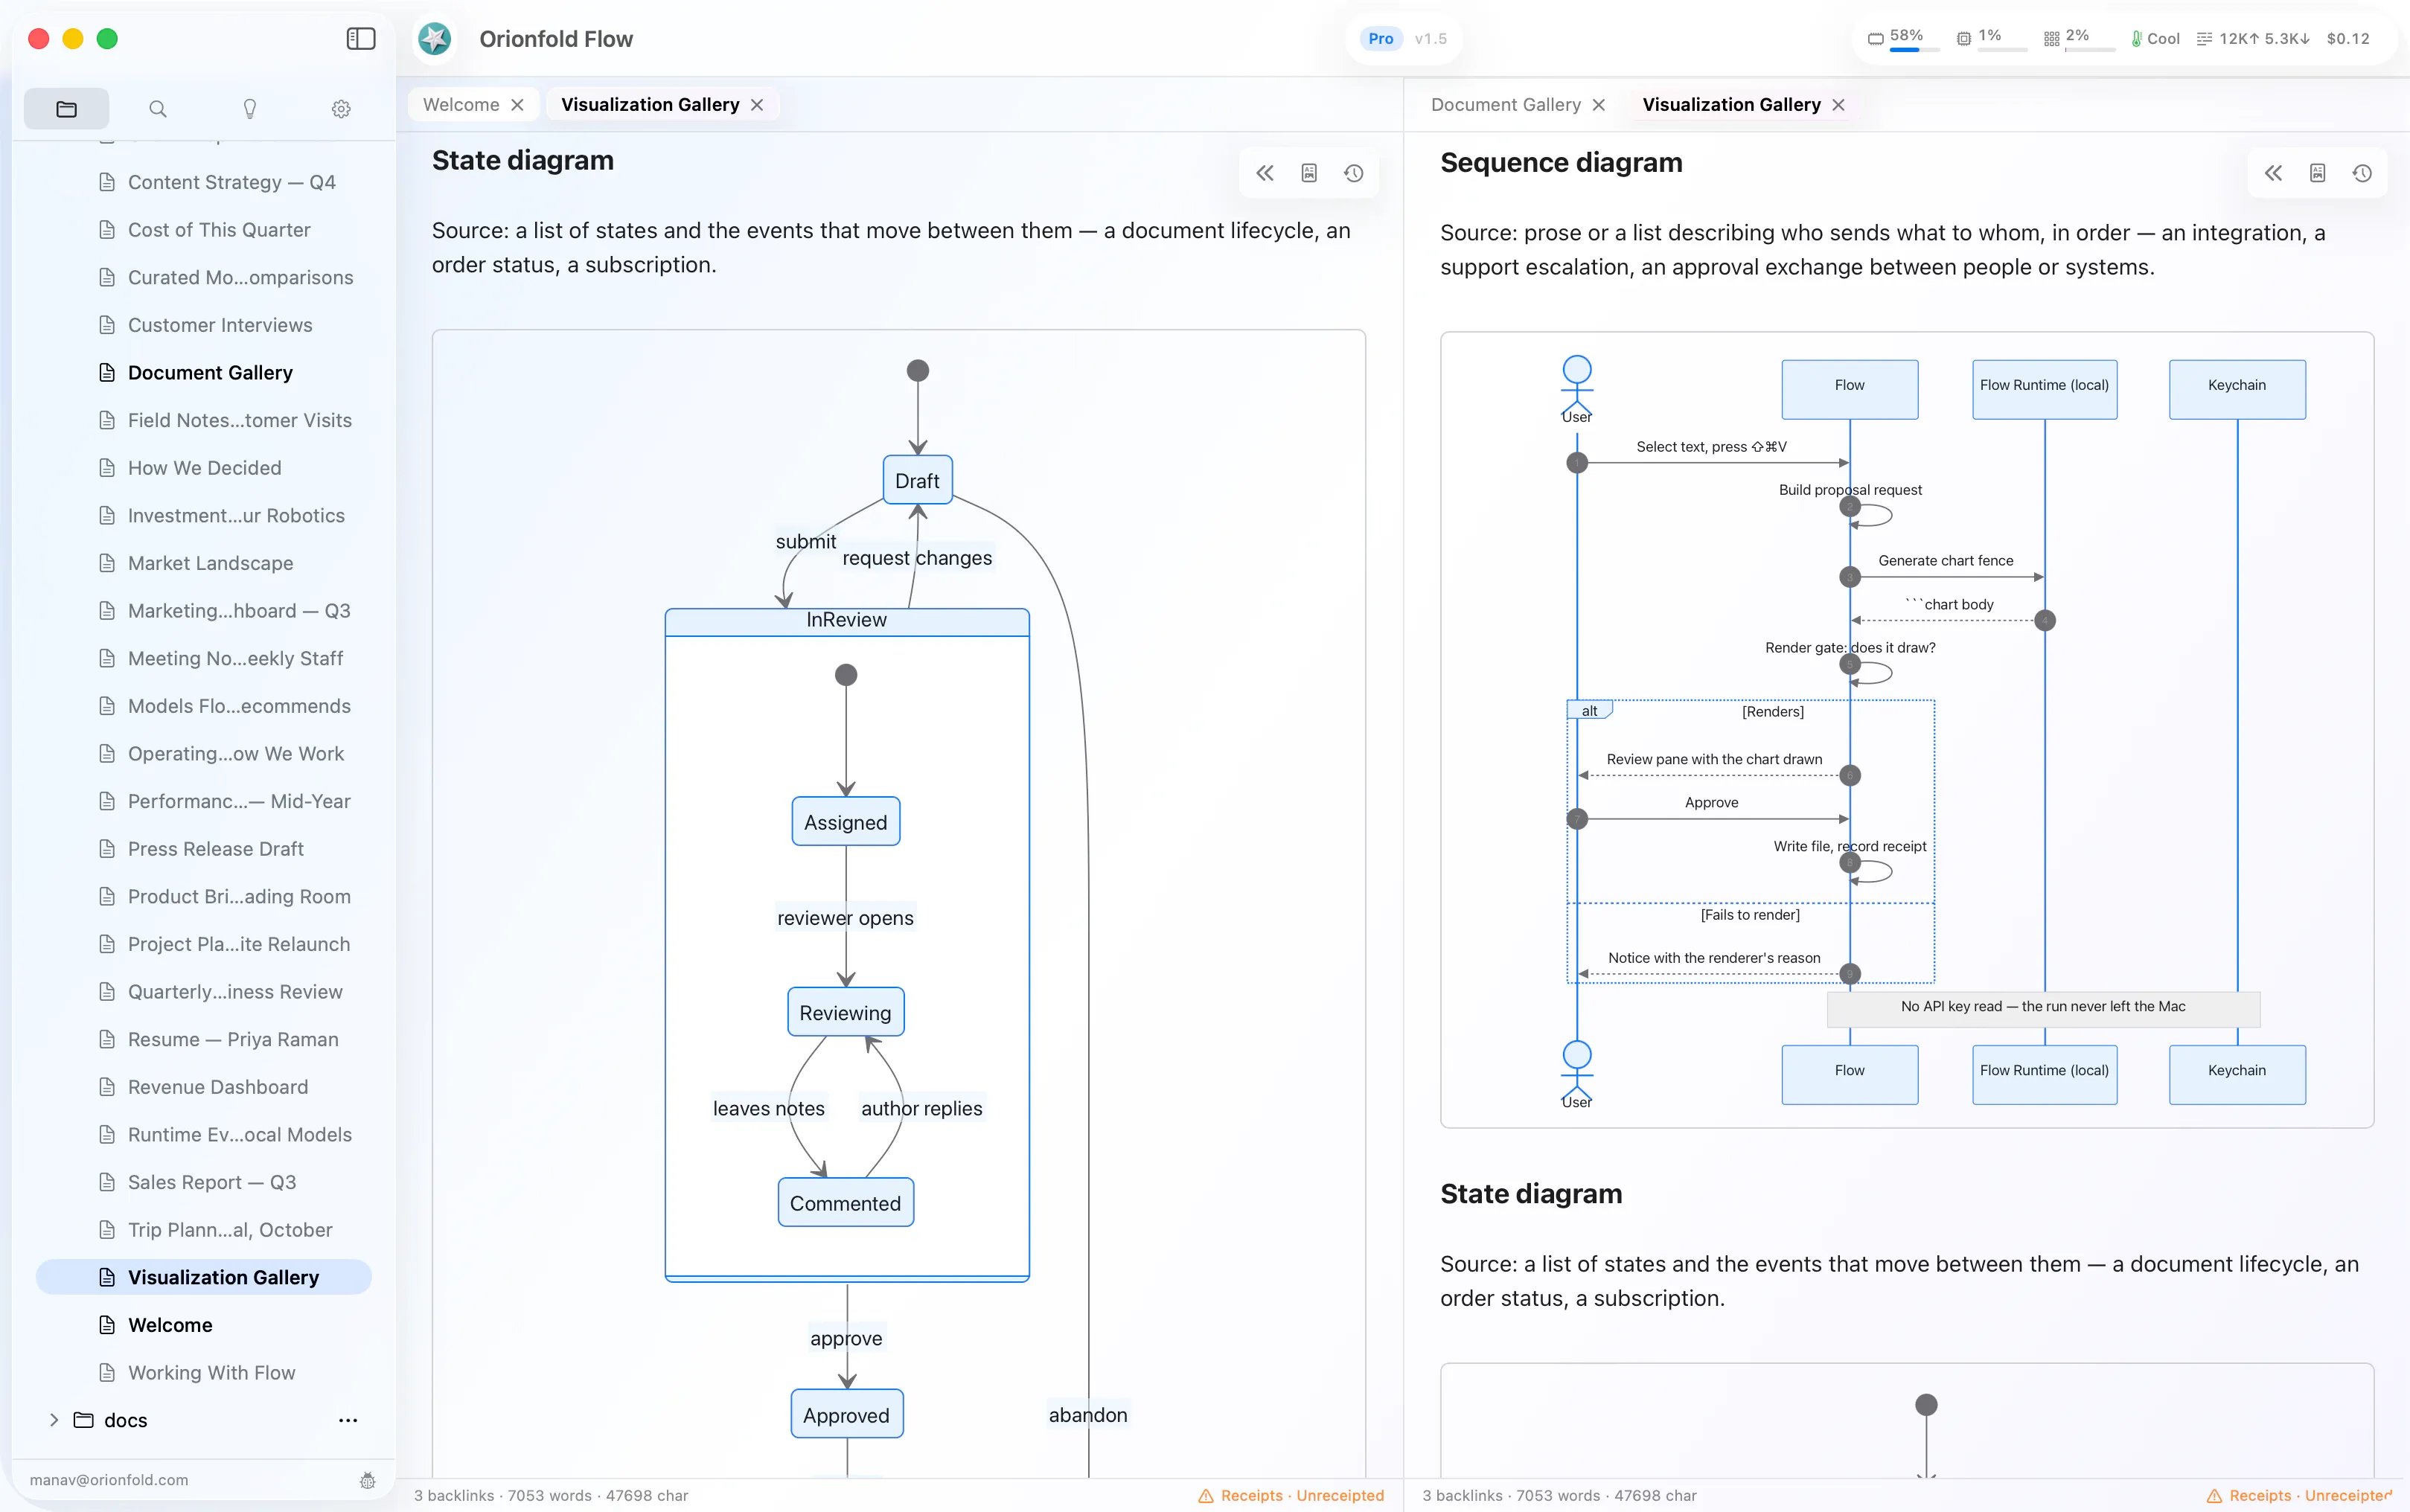
Task: Click the 12K↑ 5.3K↓ token counter
Action: coord(2253,39)
